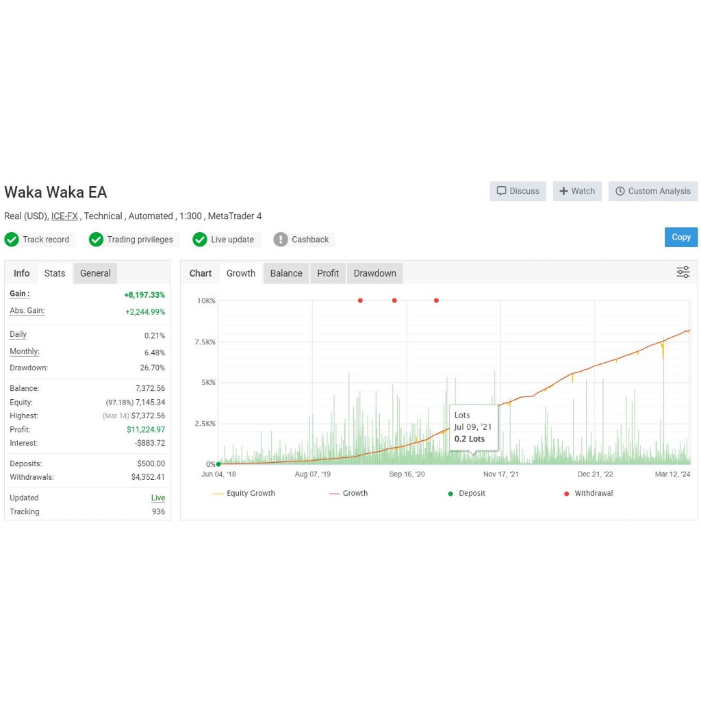Viewport: 701px width, 701px height.
Task: Click the Discuss button
Action: coord(518,191)
